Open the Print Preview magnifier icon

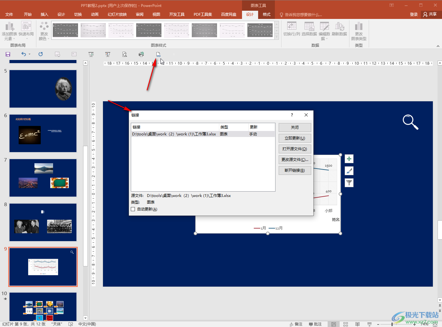tap(125, 54)
